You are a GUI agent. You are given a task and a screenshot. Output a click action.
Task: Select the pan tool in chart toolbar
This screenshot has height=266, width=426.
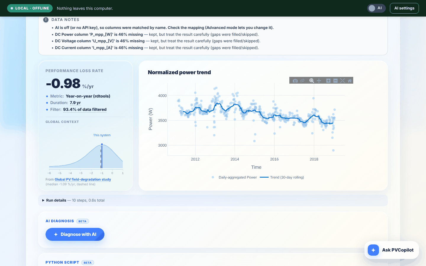[x=319, y=81]
